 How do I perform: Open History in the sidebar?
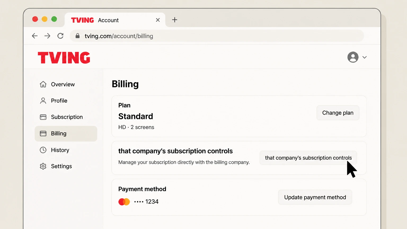pyautogui.click(x=66, y=150)
